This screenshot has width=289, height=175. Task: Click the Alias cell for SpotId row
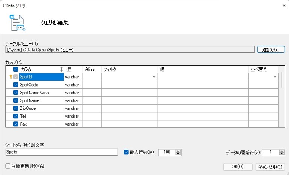point(92,77)
